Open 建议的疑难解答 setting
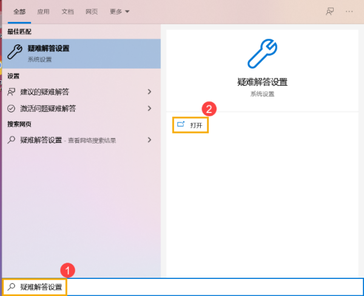The height and width of the screenshot is (296, 364). pos(81,92)
